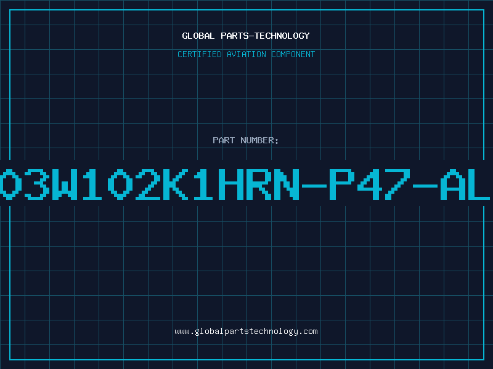Click the PART NUMBER: label
Screen dimensions: 493x369
[246, 140]
